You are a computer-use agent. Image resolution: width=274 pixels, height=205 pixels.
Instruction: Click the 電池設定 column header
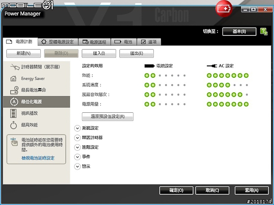[159, 66]
